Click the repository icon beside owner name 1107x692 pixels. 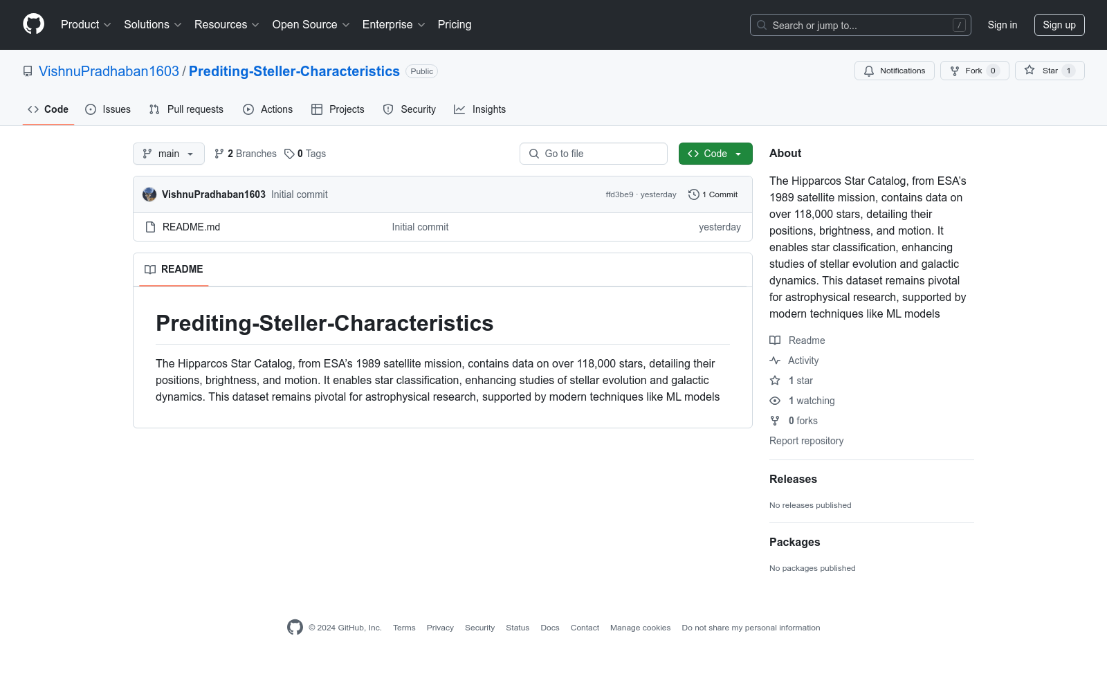click(28, 71)
